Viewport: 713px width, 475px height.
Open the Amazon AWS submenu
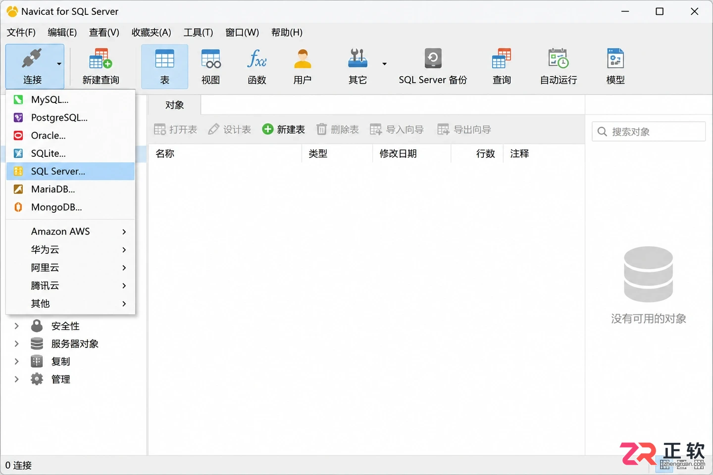click(70, 232)
